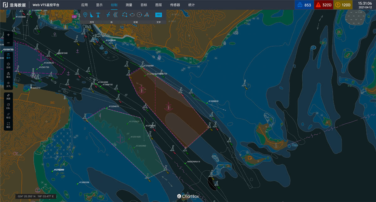
Task: Click the 浩海数据 logo
Action: tap(14, 5)
